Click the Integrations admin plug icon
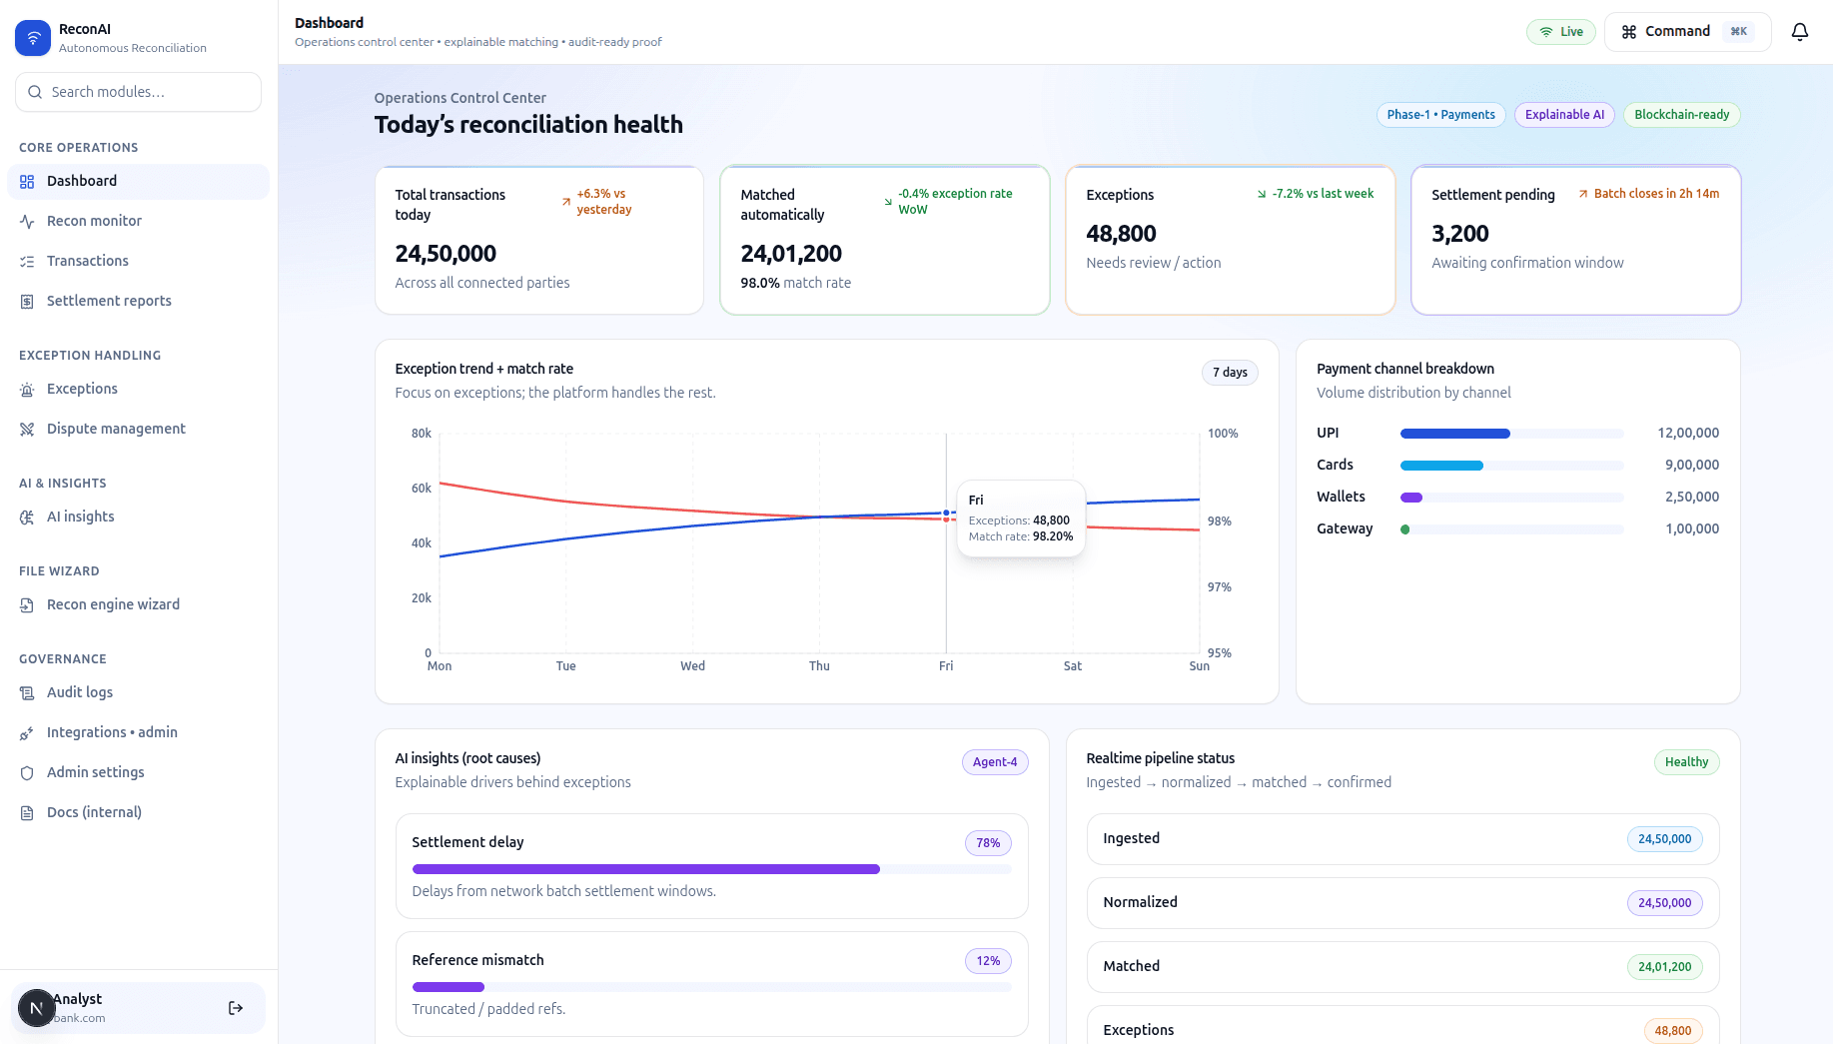 point(27,733)
